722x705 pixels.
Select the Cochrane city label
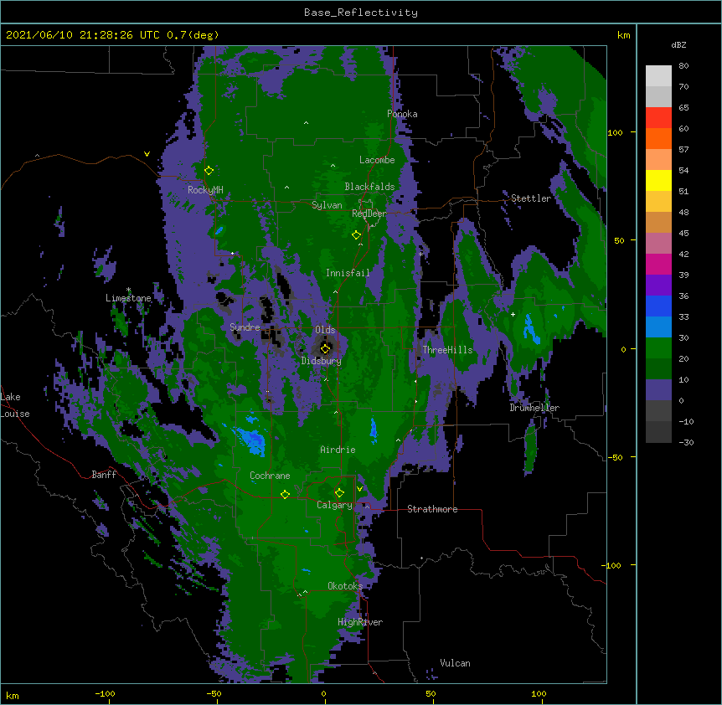click(x=270, y=476)
